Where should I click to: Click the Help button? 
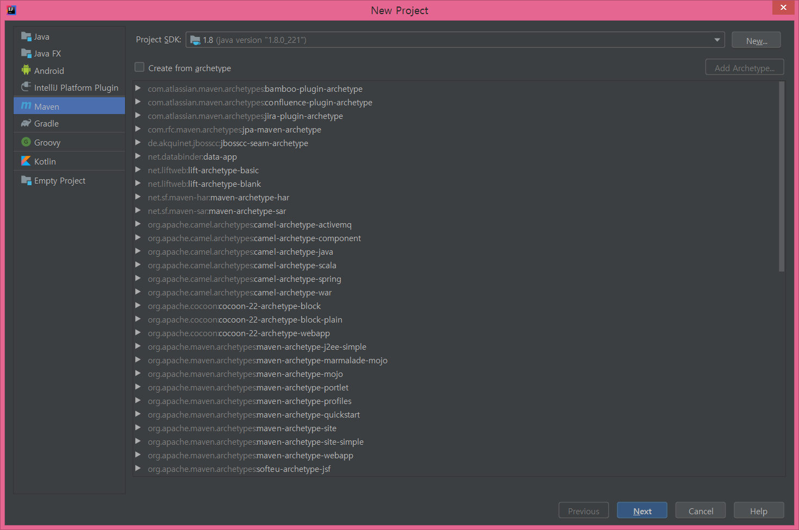759,510
